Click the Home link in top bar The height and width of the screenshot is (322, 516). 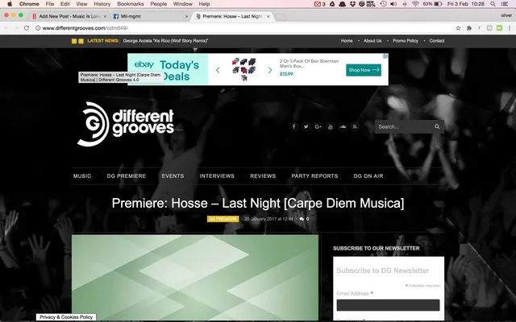347,41
